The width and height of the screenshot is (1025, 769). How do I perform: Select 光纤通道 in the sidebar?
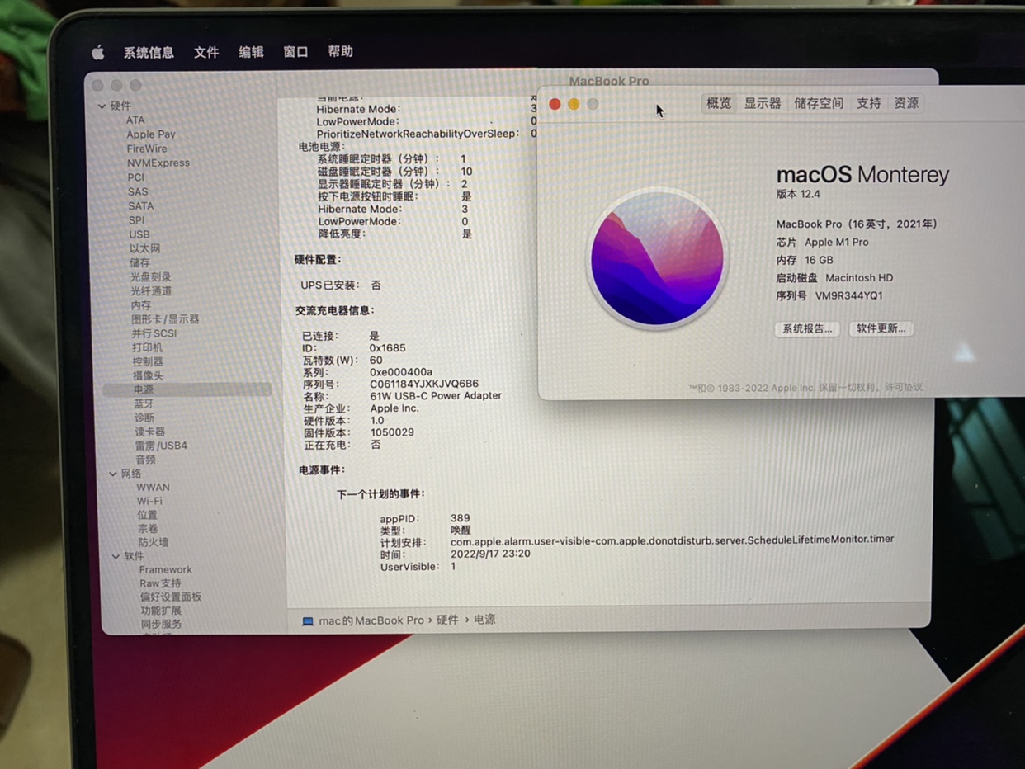(150, 291)
